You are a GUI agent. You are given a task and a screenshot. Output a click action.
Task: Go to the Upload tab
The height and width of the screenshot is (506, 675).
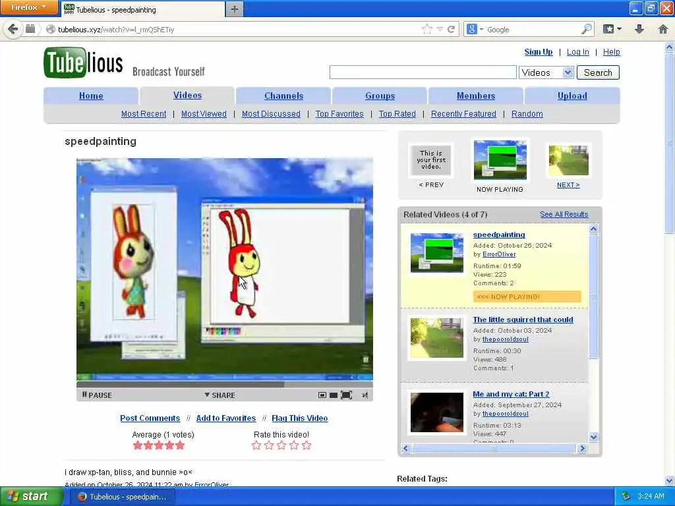[572, 96]
